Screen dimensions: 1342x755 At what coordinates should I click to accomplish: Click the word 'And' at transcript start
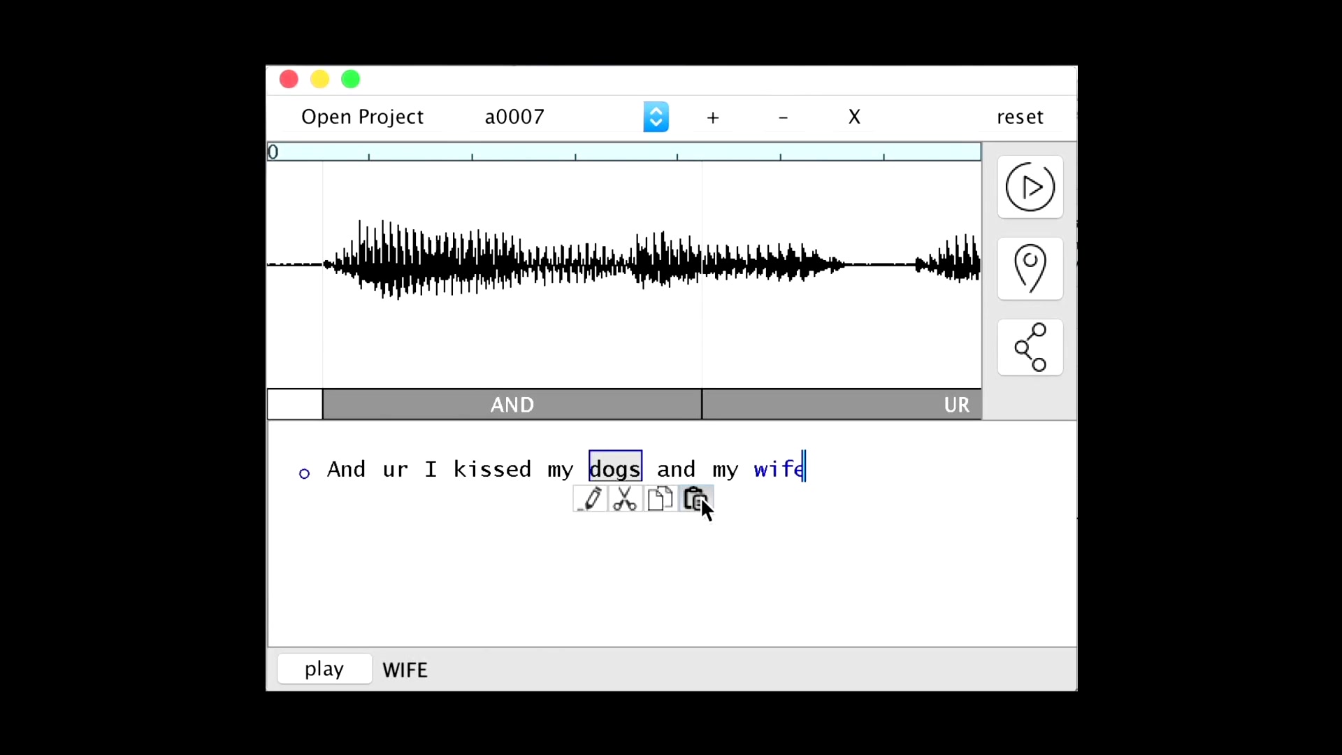(x=347, y=469)
